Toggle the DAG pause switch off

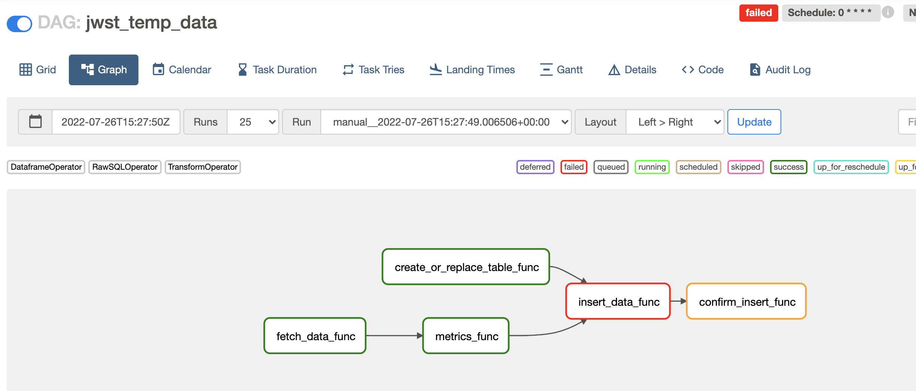pos(19,24)
